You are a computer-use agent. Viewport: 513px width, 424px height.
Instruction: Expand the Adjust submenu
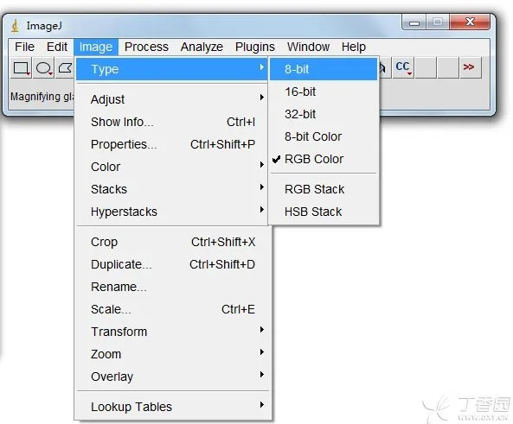point(172,99)
